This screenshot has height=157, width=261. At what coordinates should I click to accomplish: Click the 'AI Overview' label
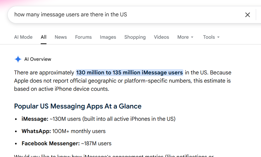pyautogui.click(x=38, y=59)
